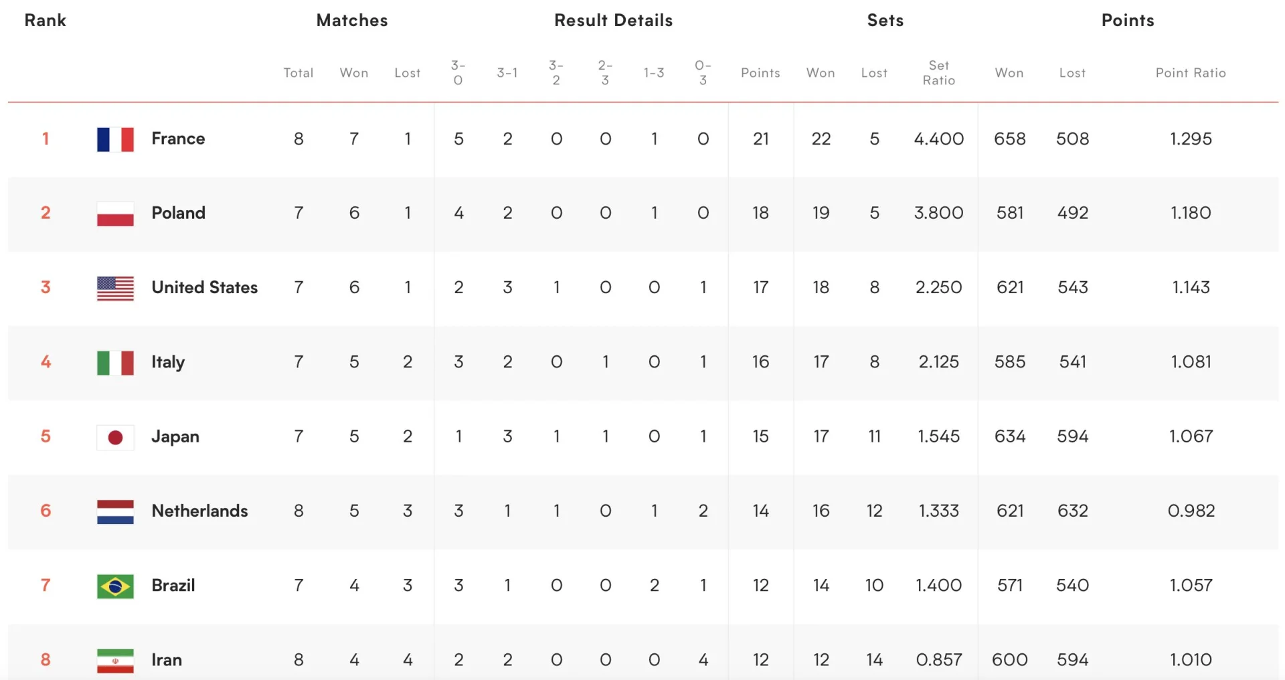Image resolution: width=1285 pixels, height=680 pixels.
Task: Select the Rank column header
Action: 45,20
